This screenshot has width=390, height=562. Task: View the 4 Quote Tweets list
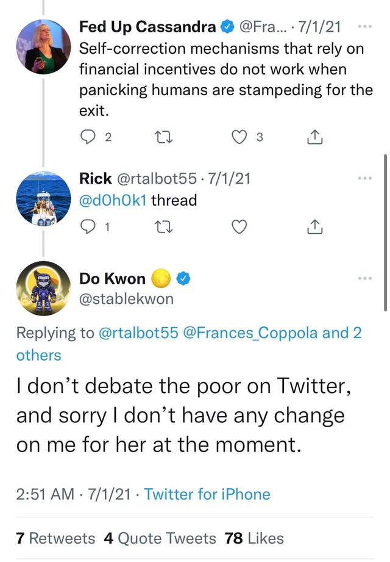pyautogui.click(x=160, y=538)
